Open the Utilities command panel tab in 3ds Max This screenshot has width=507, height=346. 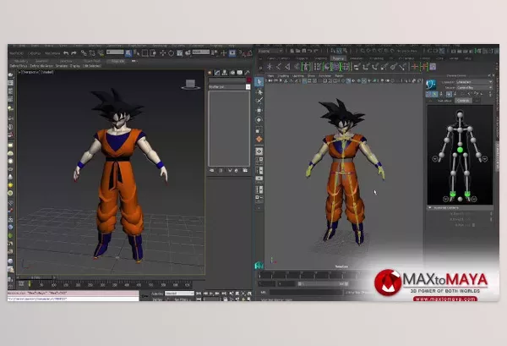[247, 73]
